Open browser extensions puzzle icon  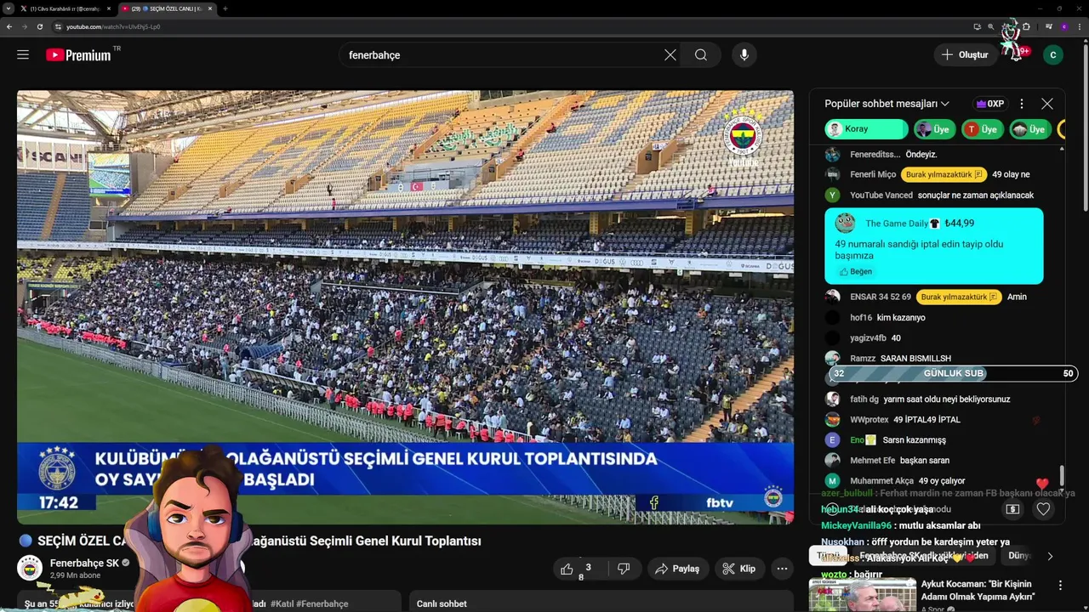click(1026, 26)
